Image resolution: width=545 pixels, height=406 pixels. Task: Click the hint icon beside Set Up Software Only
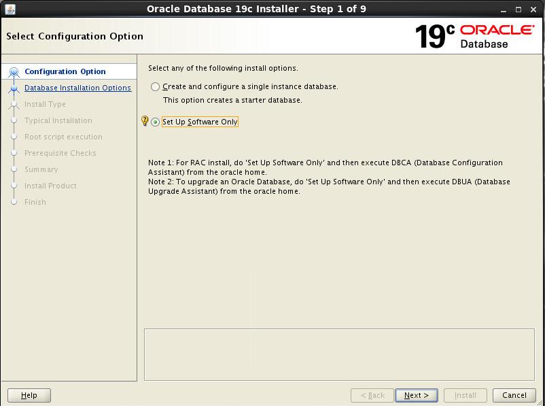(144, 121)
